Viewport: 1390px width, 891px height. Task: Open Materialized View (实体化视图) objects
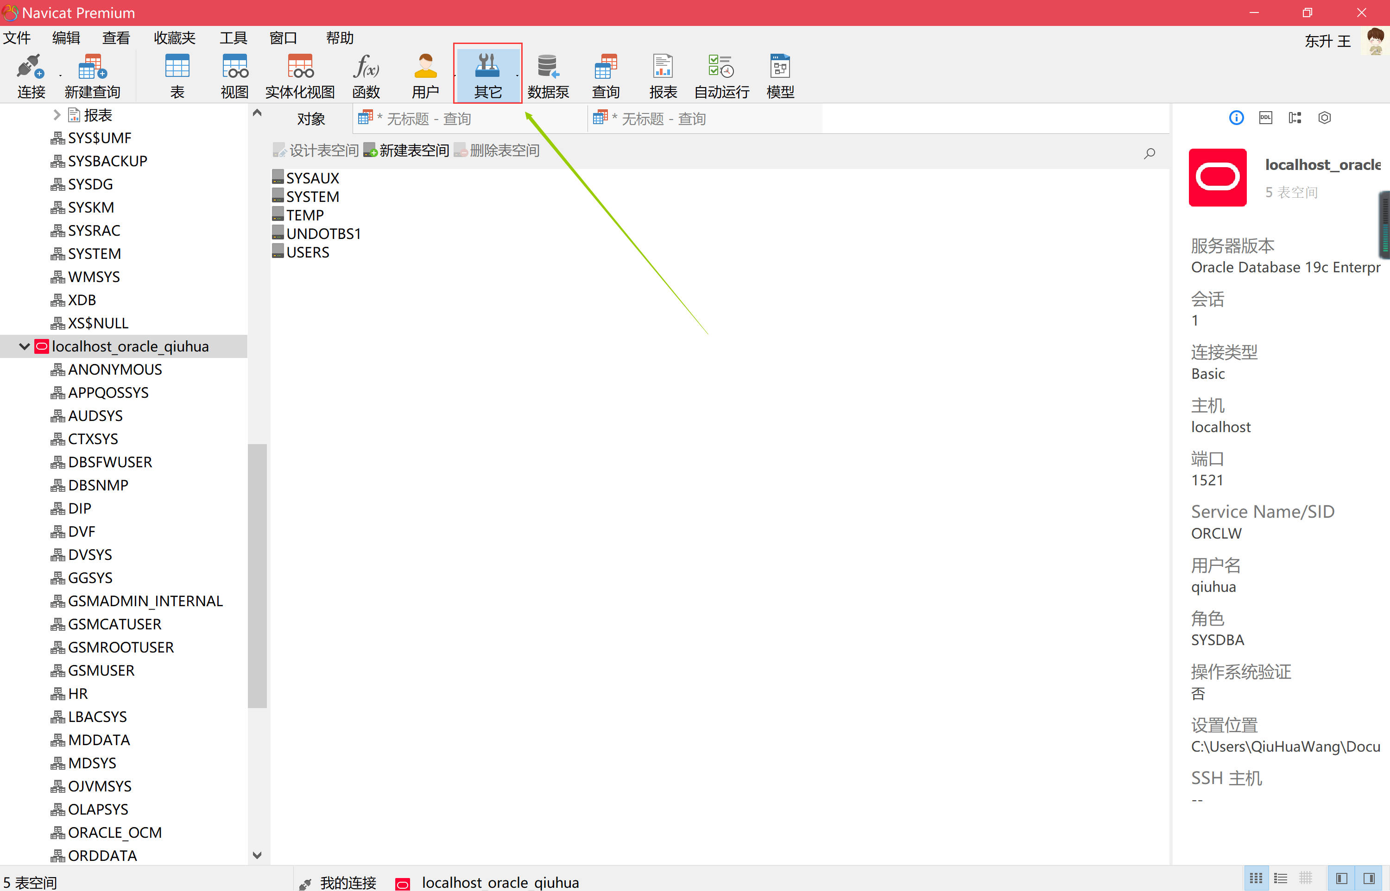tap(300, 76)
